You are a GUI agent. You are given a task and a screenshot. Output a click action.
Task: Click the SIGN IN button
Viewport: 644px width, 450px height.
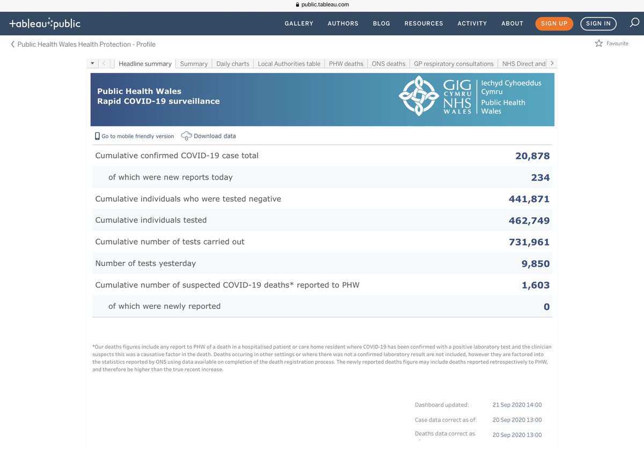(598, 24)
